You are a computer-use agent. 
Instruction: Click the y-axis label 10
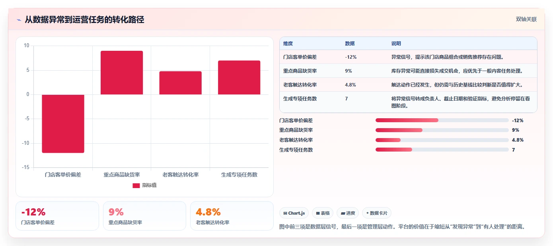pos(26,46)
